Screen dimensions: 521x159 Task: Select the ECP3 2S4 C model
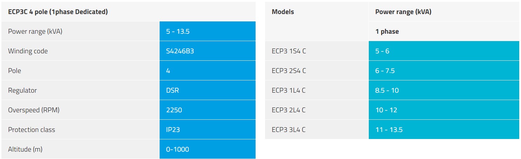click(289, 71)
